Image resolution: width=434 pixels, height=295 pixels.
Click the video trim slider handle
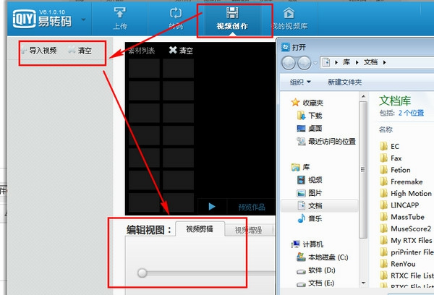tap(142, 273)
